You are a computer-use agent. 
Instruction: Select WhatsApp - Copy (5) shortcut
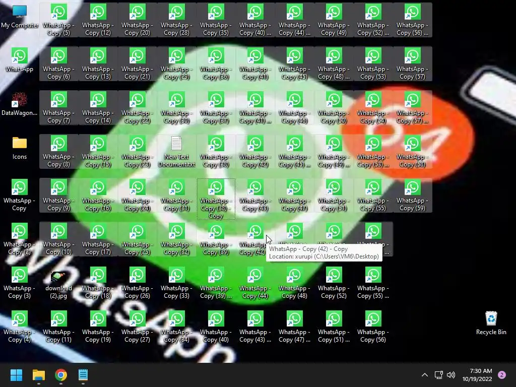tap(58, 20)
